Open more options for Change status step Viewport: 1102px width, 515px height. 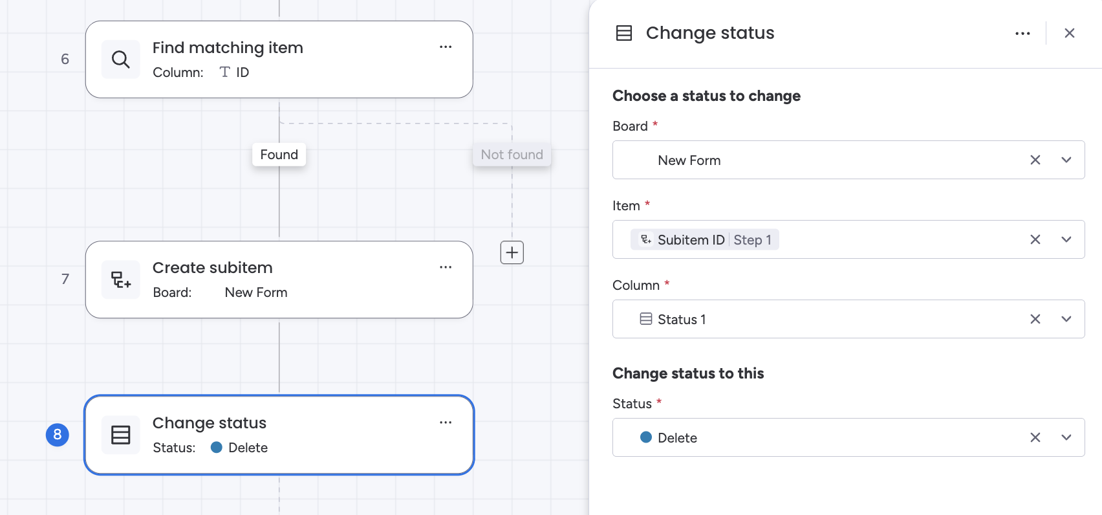click(446, 422)
